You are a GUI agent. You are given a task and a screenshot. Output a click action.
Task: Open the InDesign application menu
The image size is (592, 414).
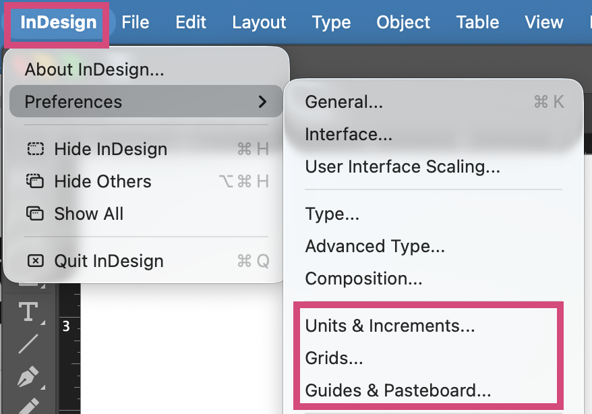pos(59,22)
